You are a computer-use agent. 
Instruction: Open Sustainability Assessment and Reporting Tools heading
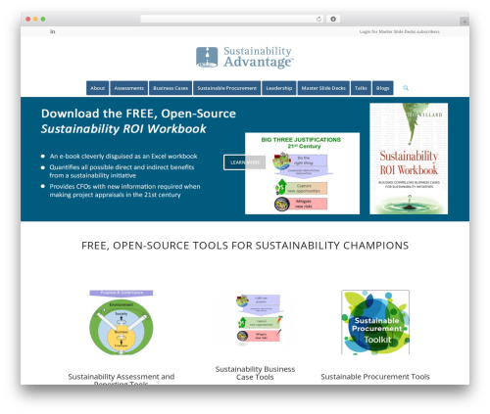(122, 379)
